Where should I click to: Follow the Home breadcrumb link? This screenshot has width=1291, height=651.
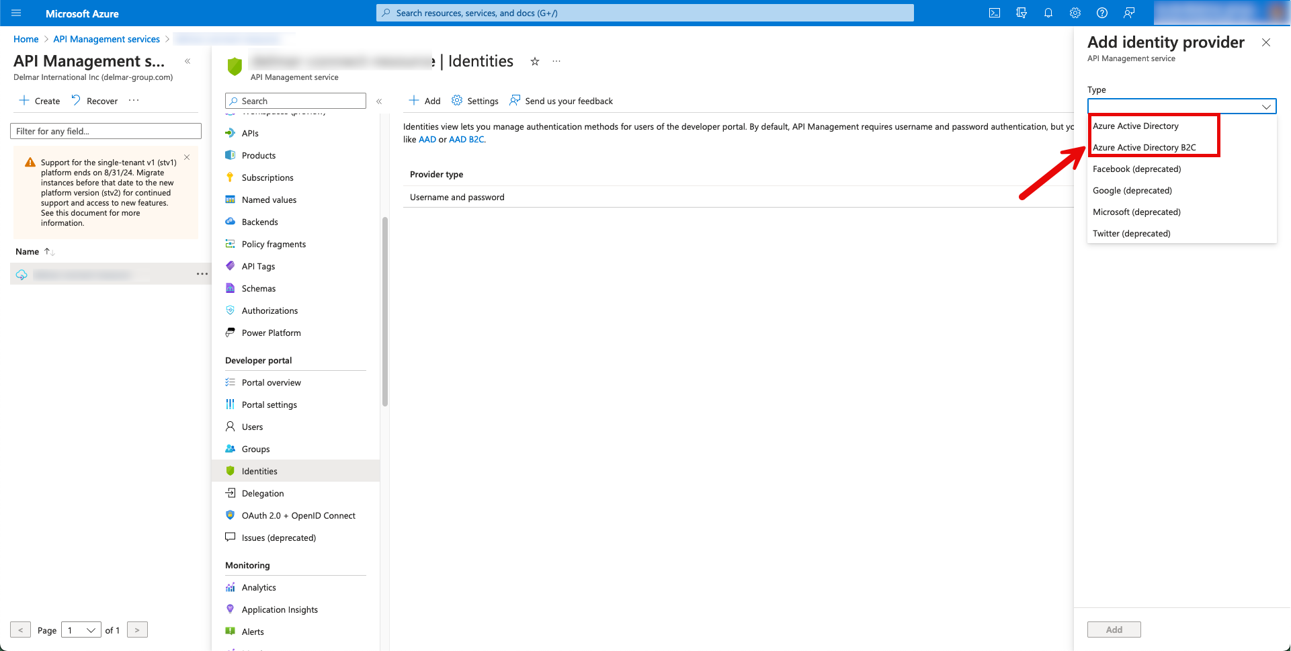pyautogui.click(x=26, y=39)
